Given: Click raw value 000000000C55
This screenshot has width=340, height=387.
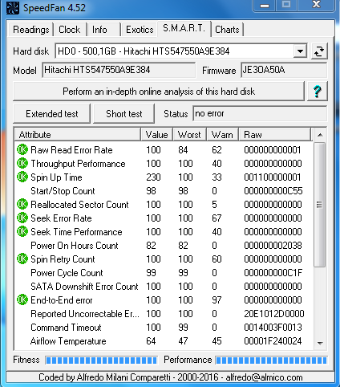Looking at the screenshot, I should 273,191.
